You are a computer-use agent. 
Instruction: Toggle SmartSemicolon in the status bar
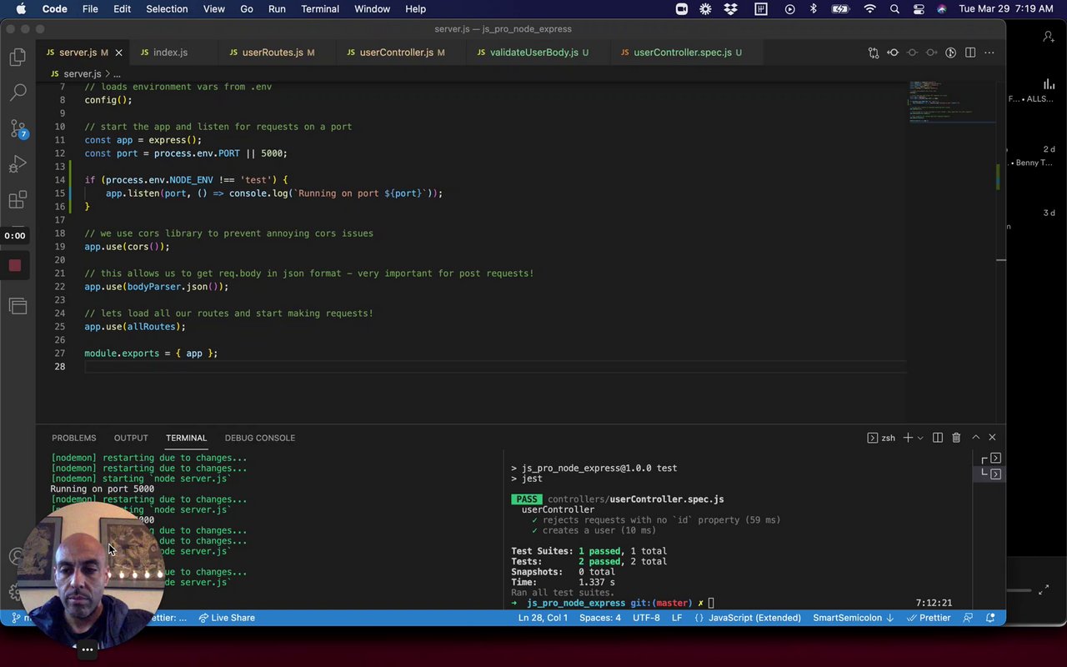[x=853, y=618]
